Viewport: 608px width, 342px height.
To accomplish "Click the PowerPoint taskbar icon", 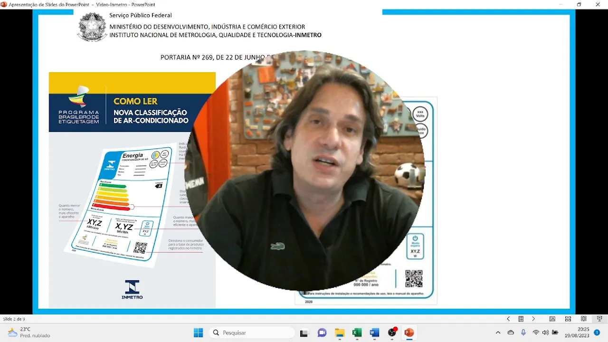I will tap(409, 332).
